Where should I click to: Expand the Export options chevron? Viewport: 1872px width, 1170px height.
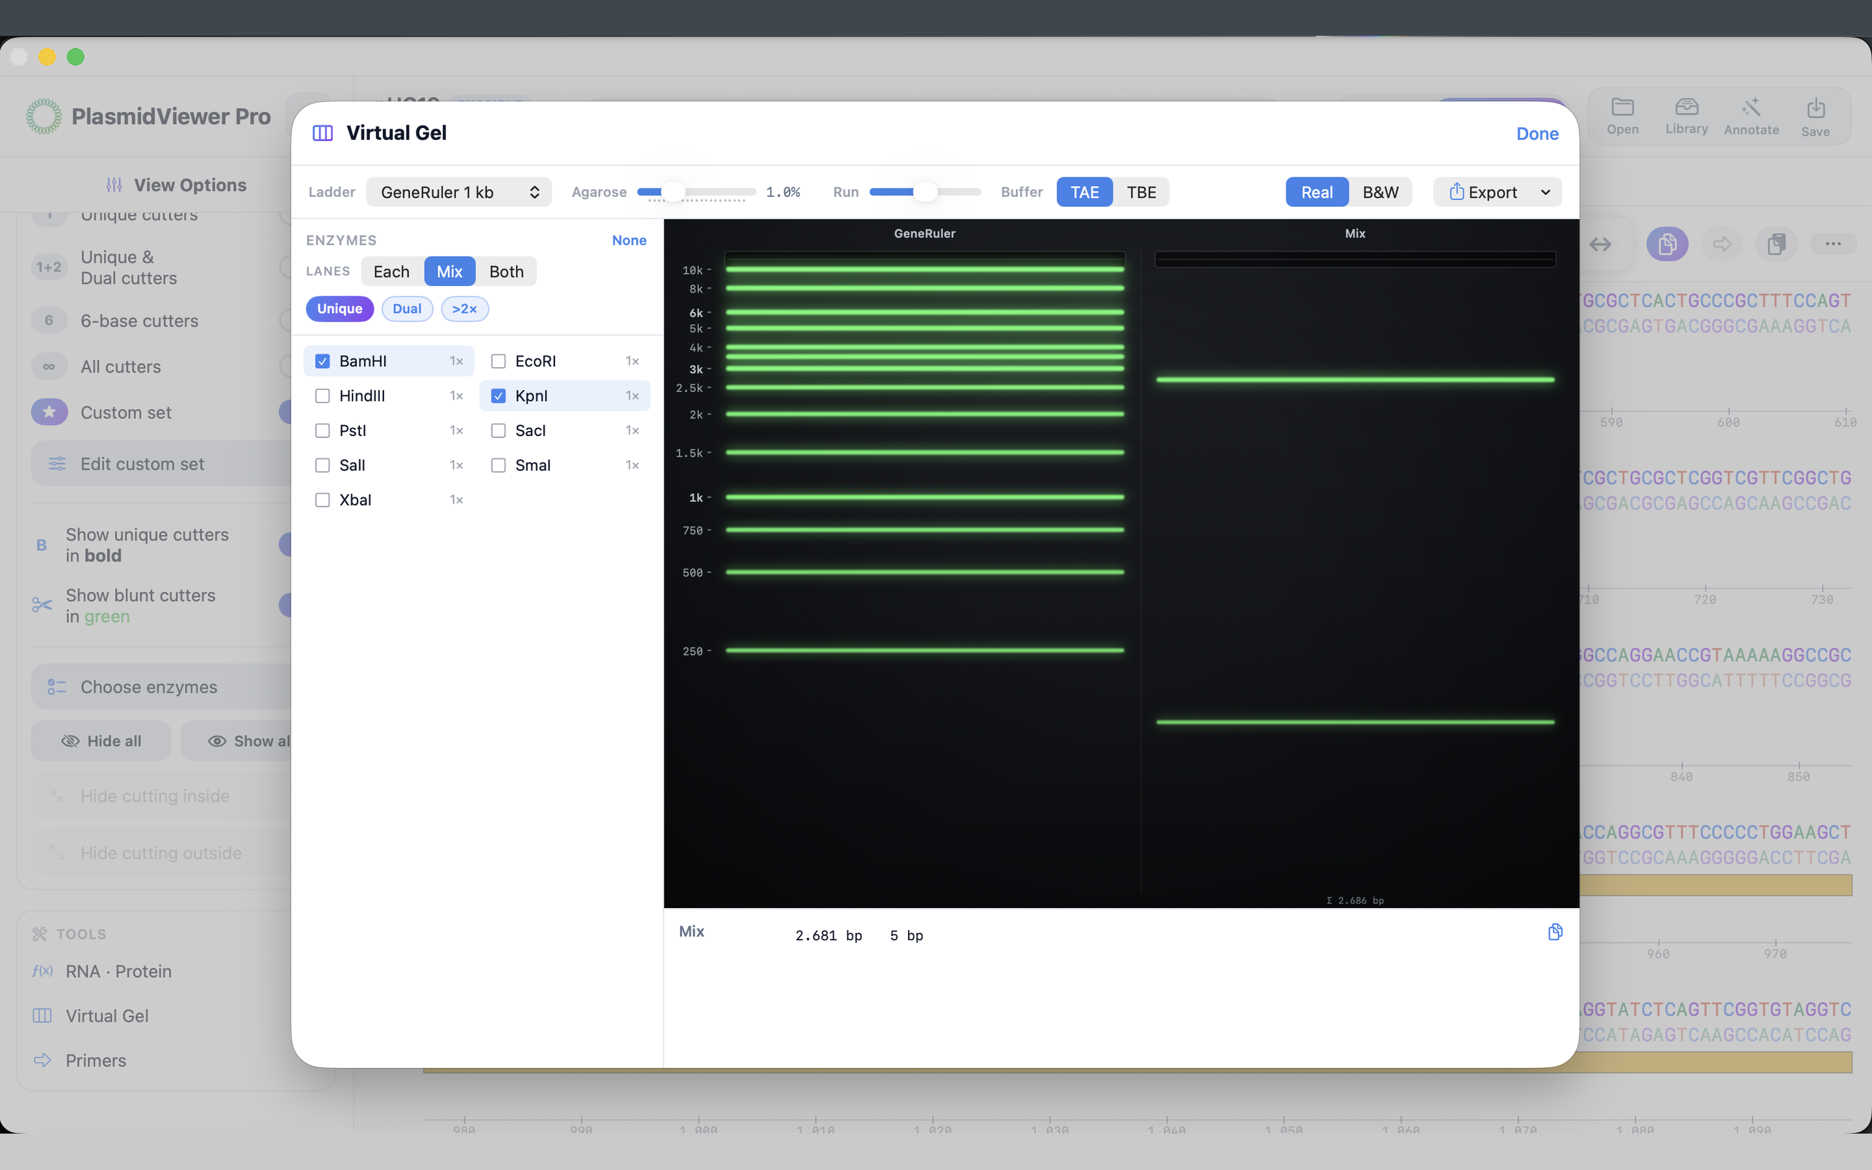point(1545,192)
